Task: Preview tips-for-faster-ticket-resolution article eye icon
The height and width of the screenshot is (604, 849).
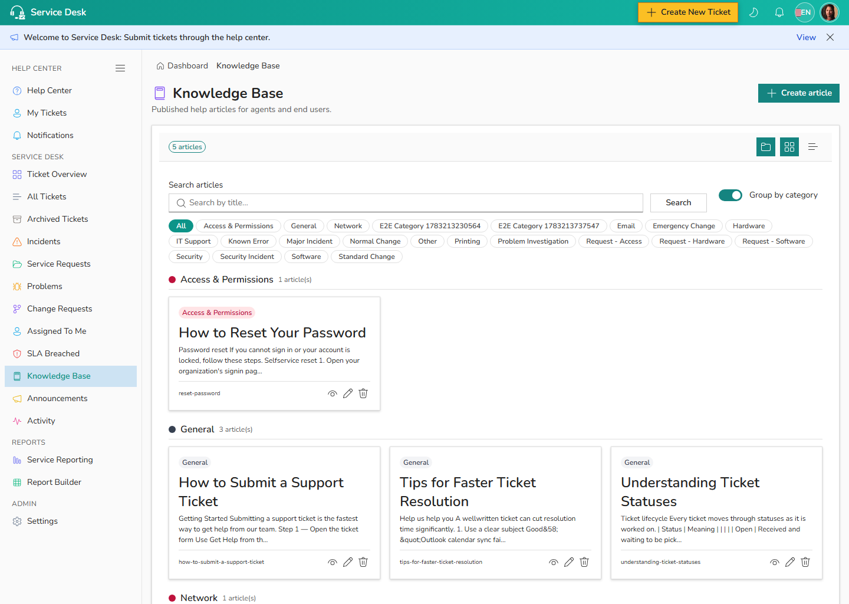Action: (554, 562)
